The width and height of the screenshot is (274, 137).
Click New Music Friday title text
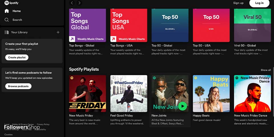[81, 116]
